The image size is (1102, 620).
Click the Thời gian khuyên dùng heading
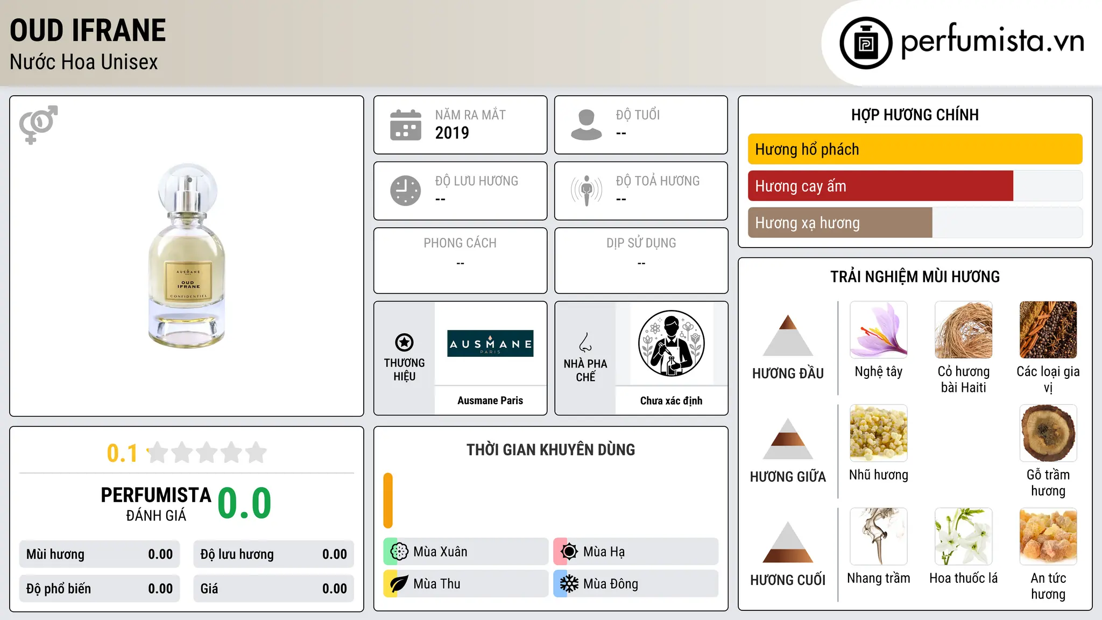coord(550,449)
